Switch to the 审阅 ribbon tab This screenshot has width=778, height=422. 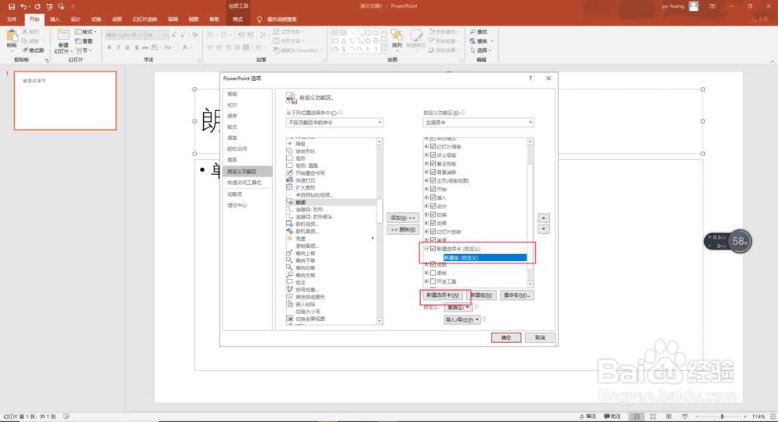tap(173, 19)
